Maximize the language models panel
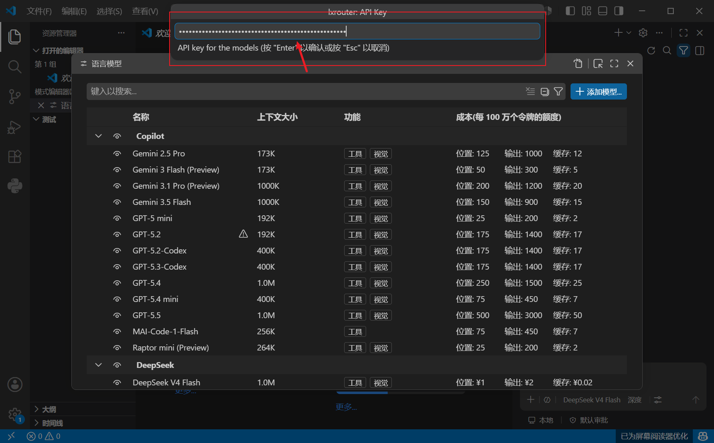This screenshot has height=443, width=714. pyautogui.click(x=614, y=63)
